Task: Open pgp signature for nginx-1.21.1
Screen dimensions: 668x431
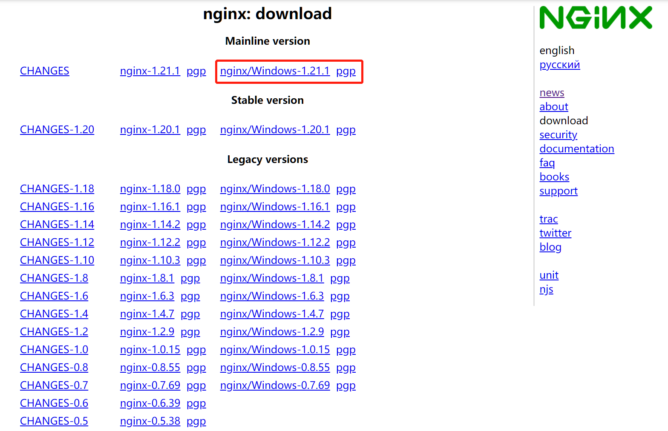Action: [196, 71]
